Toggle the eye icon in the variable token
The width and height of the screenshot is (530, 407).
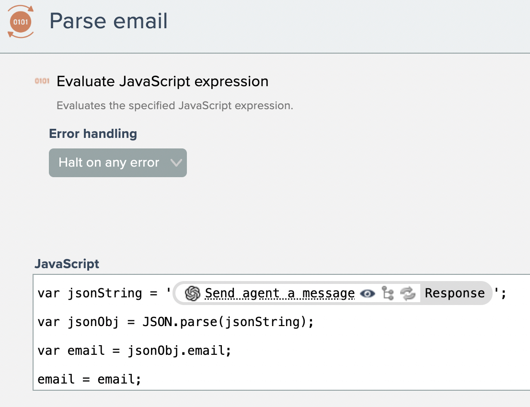367,294
